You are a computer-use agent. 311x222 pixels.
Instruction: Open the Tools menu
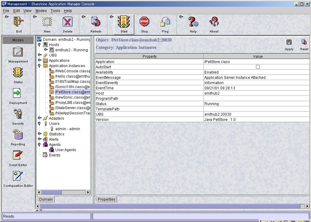55,11
